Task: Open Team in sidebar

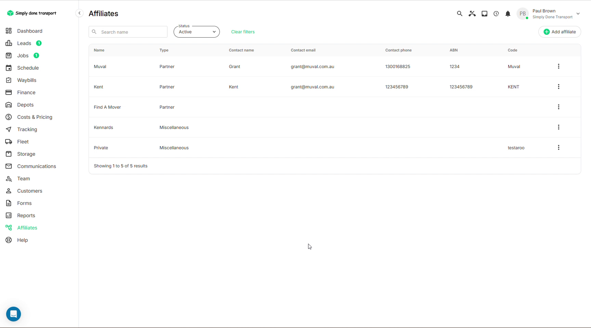Action: 23,178
